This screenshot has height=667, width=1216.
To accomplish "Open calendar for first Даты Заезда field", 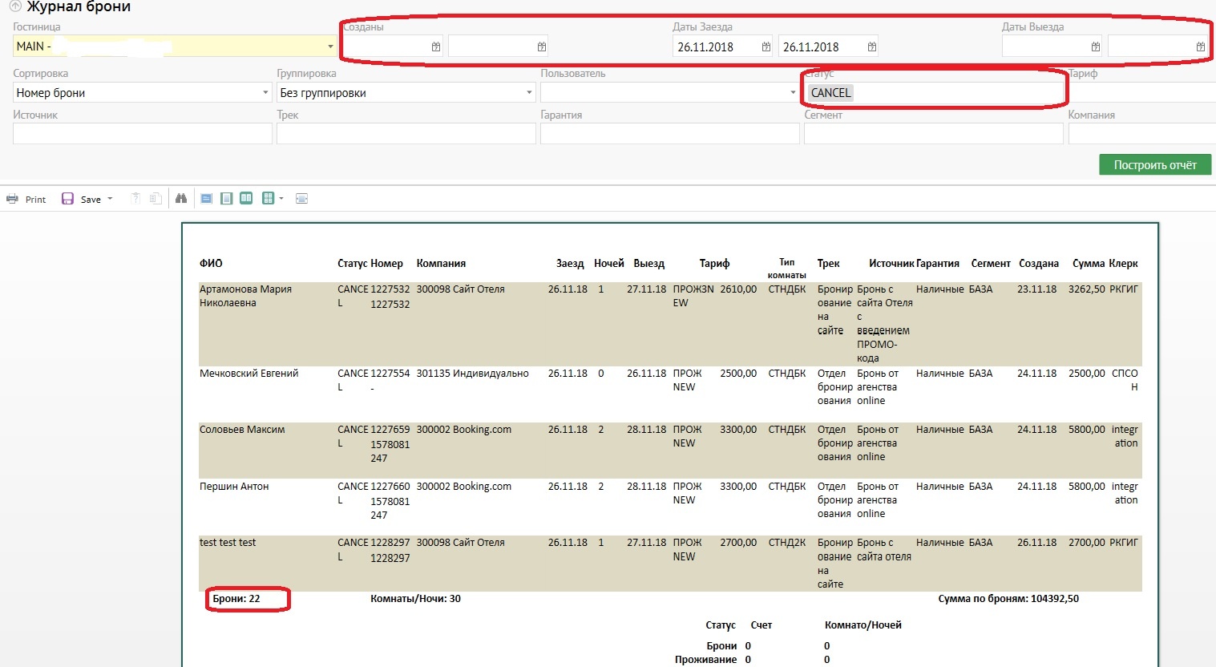I will [x=766, y=47].
